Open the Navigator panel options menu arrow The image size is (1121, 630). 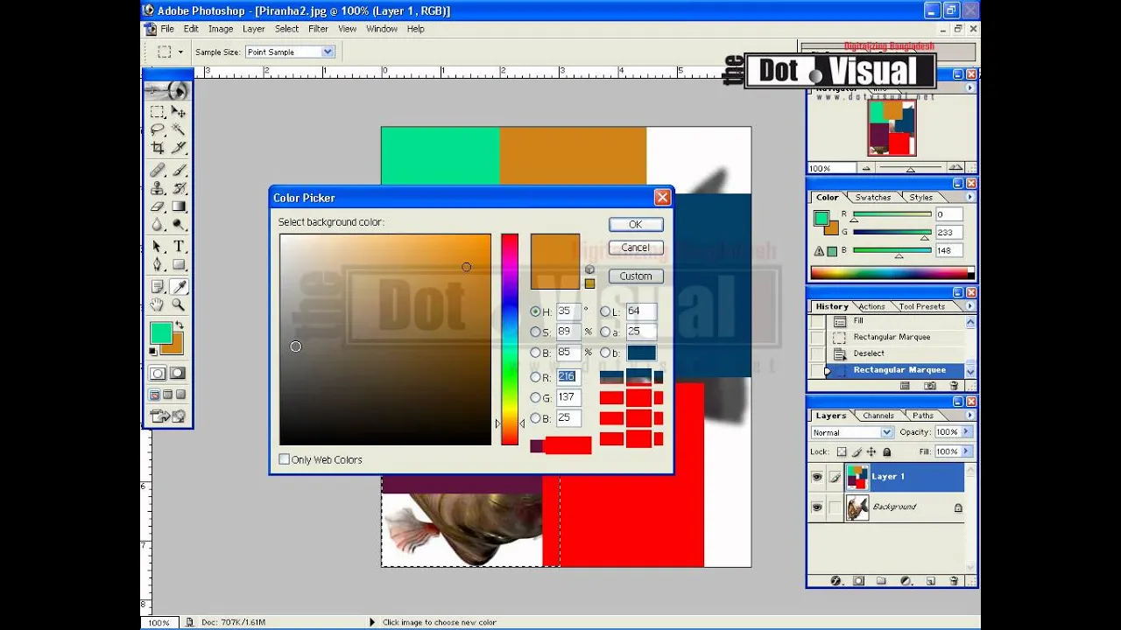point(969,87)
